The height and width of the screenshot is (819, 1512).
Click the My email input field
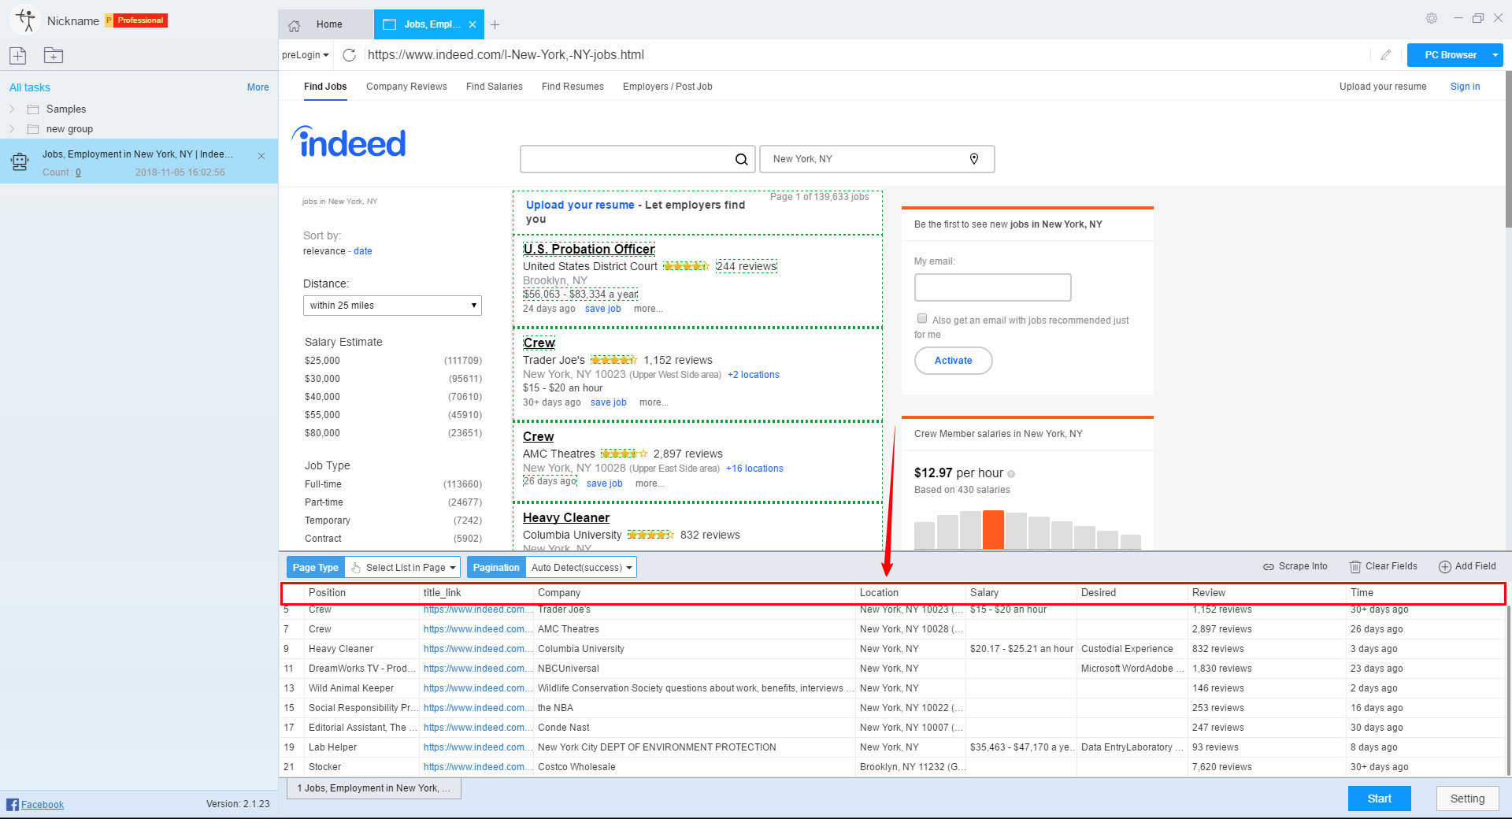992,287
